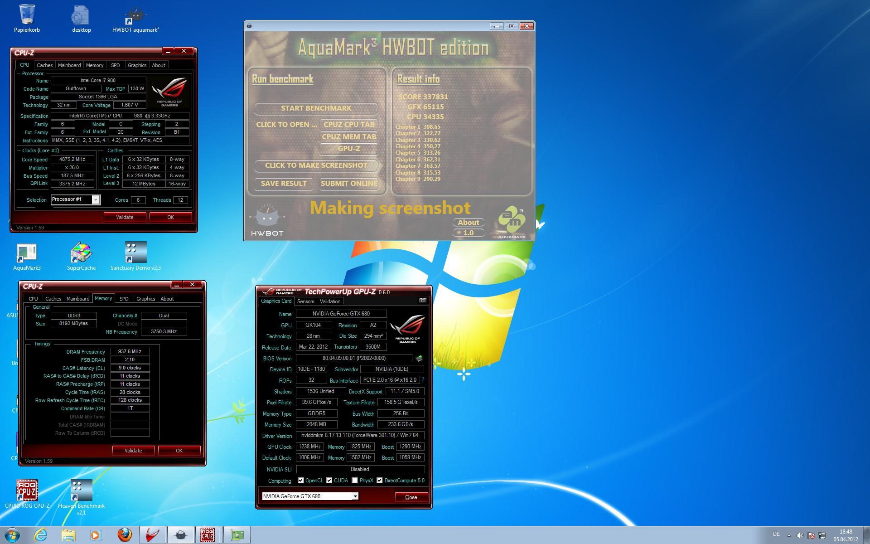Click START BENCHMARK in AquaMark
The width and height of the screenshot is (870, 544).
pos(316,108)
